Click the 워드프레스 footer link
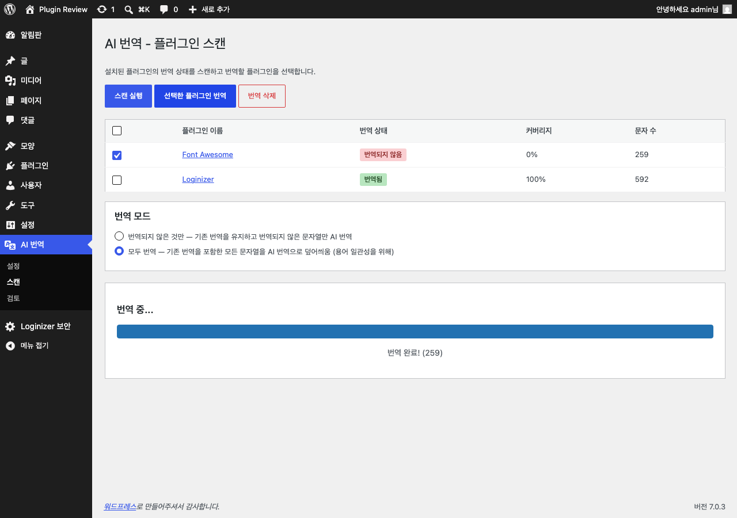The image size is (737, 518). [x=120, y=506]
